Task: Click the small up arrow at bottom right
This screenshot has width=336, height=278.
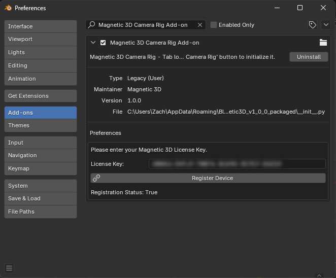Action: coord(319,275)
